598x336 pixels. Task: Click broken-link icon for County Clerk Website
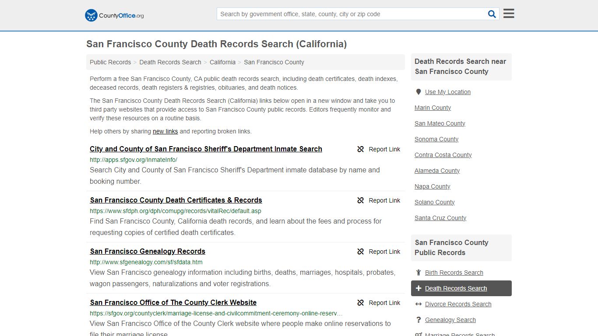(x=360, y=303)
